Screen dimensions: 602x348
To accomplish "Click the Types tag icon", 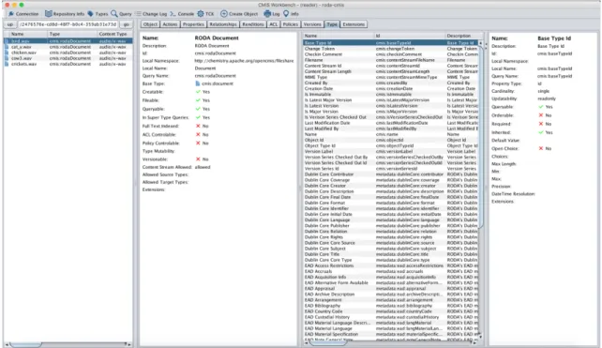I will point(91,14).
